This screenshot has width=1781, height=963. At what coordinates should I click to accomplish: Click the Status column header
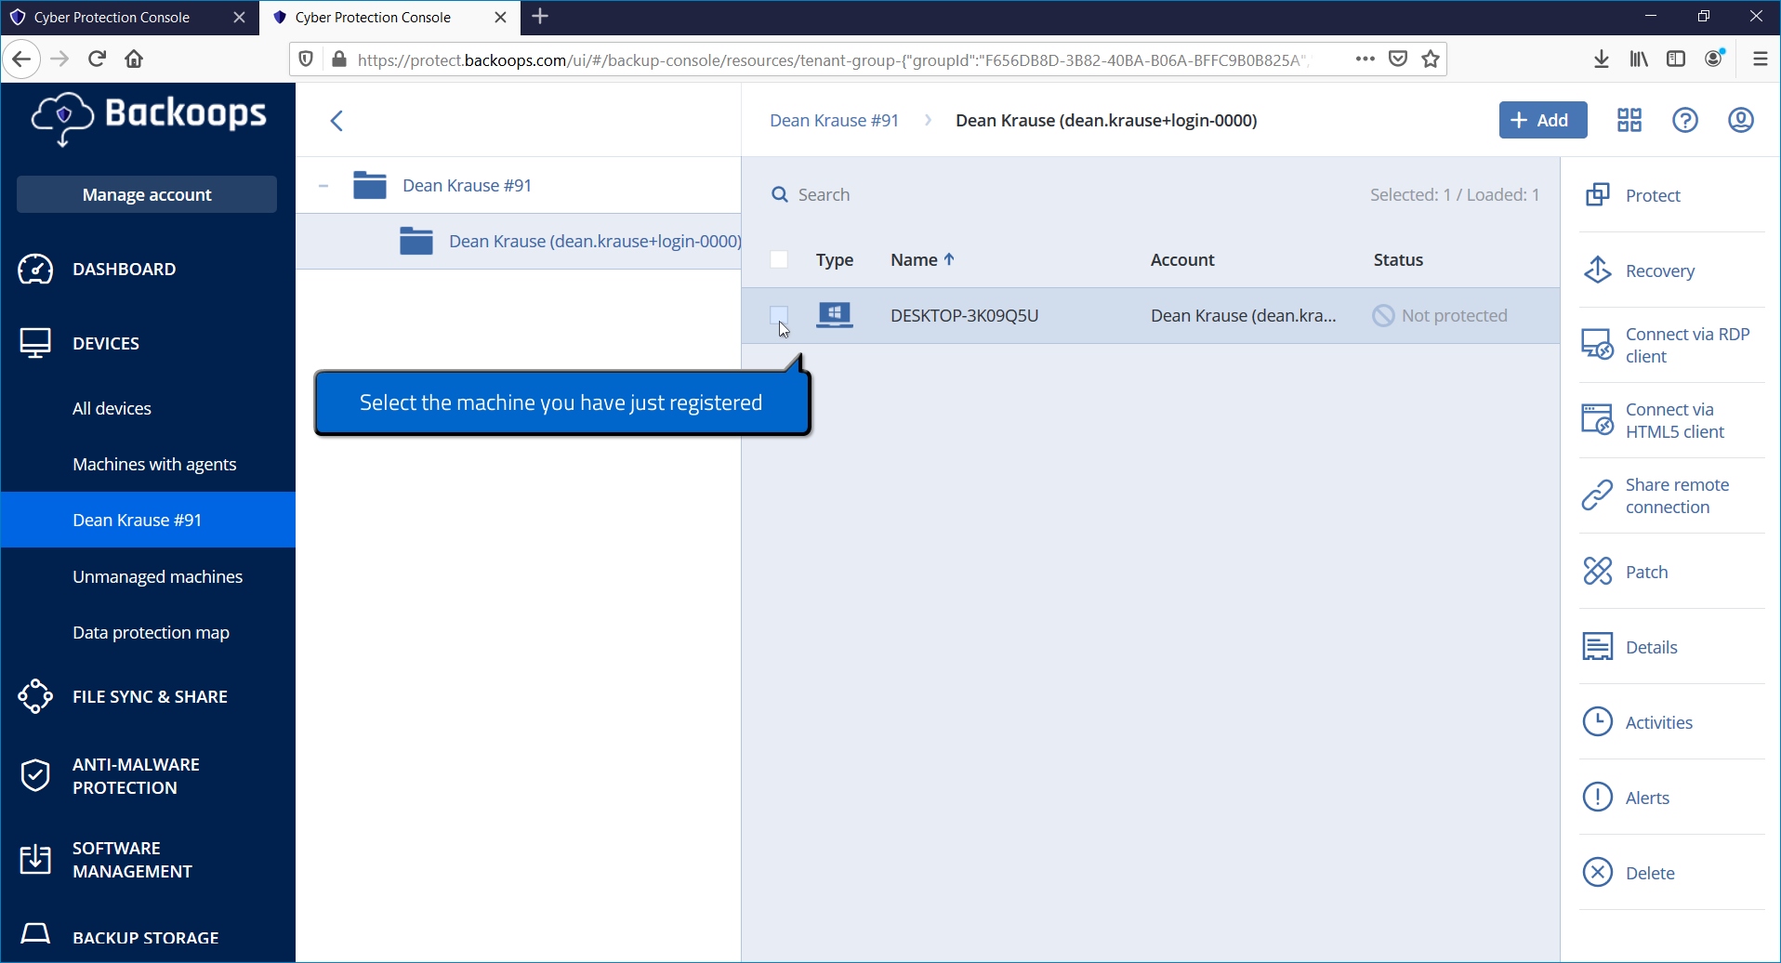(x=1398, y=259)
